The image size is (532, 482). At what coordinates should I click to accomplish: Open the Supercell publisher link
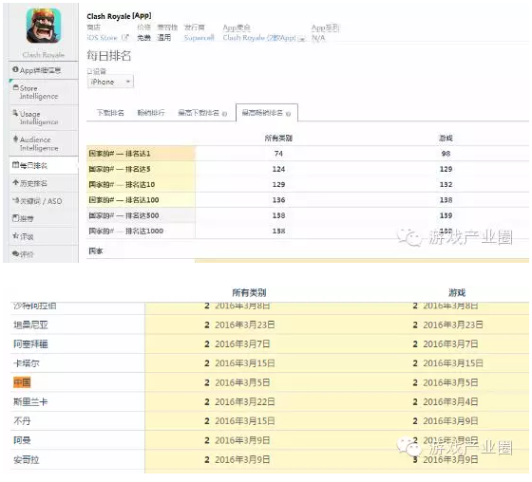199,38
